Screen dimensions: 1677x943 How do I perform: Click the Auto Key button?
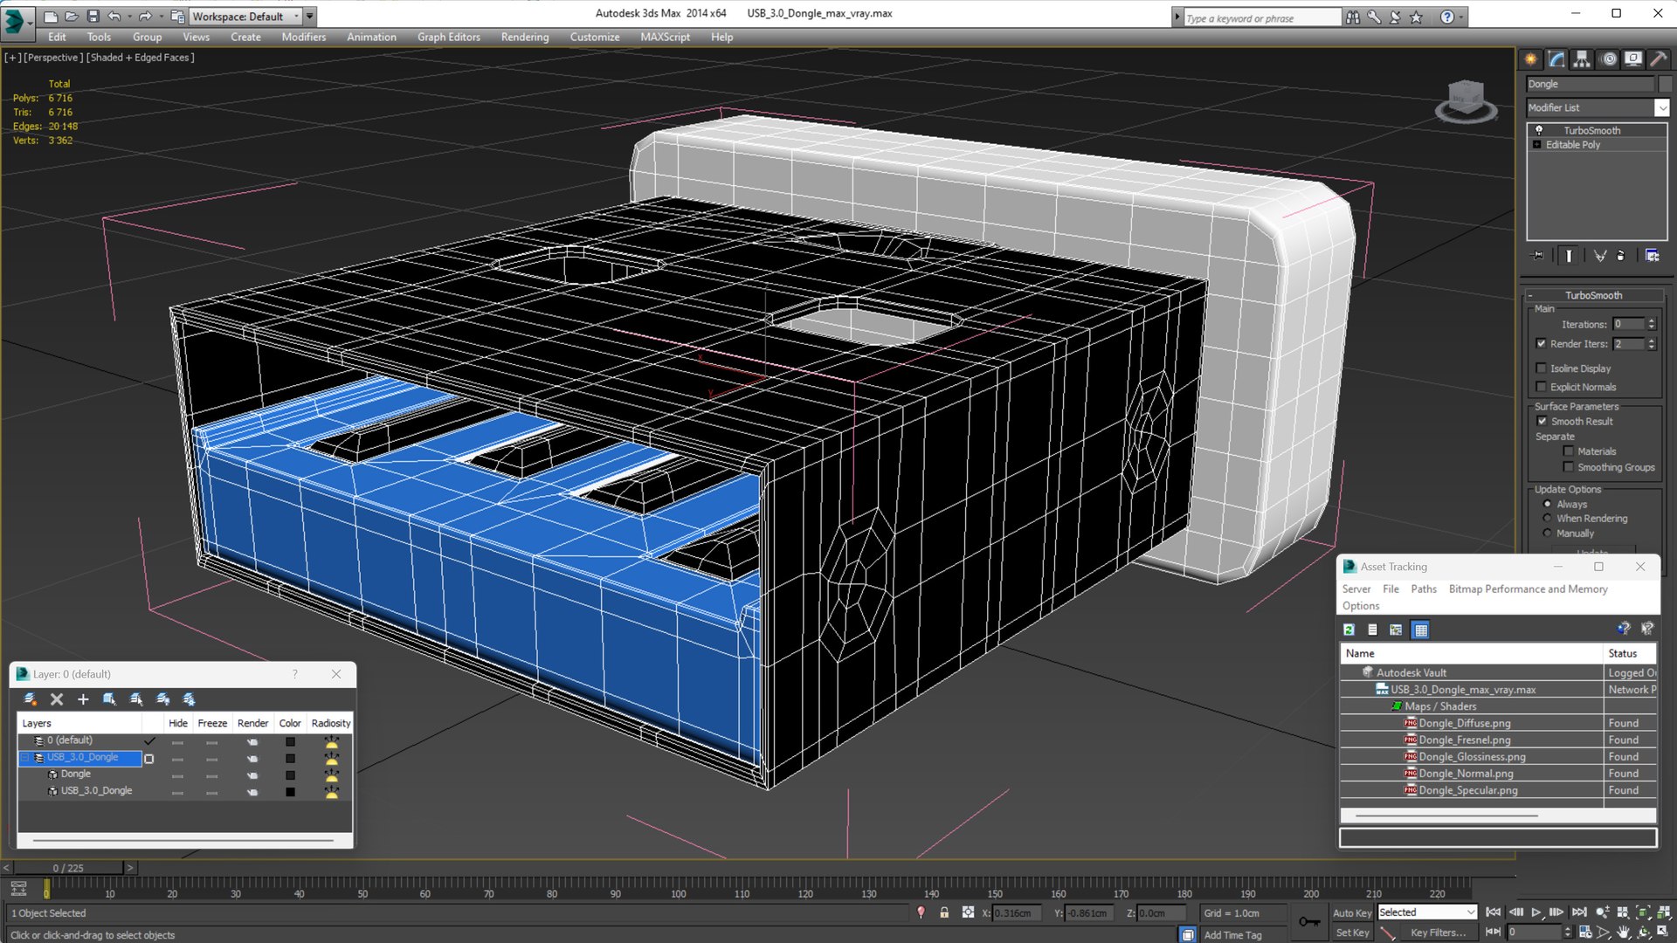pos(1351,912)
